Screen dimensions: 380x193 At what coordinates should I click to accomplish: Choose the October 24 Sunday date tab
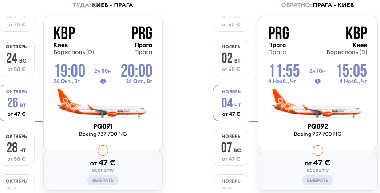pyautogui.click(x=16, y=58)
